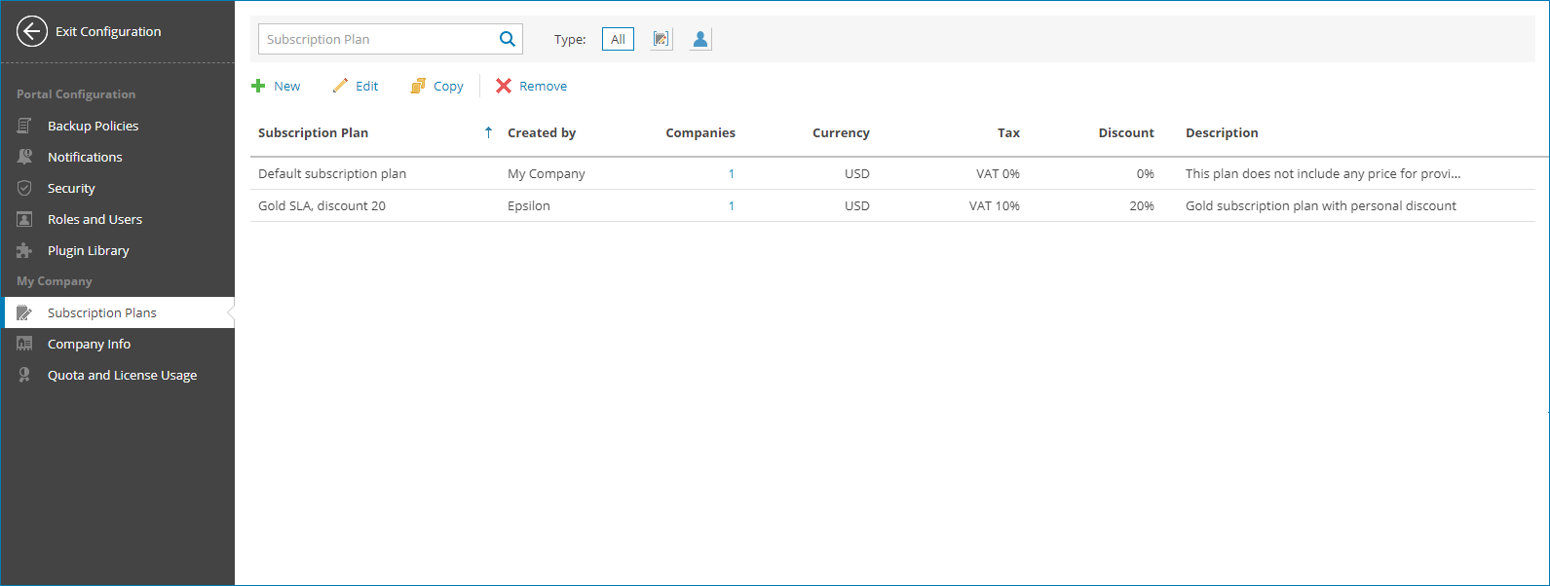Image resolution: width=1550 pixels, height=586 pixels.
Task: Click the search magnifier icon
Action: [x=507, y=39]
